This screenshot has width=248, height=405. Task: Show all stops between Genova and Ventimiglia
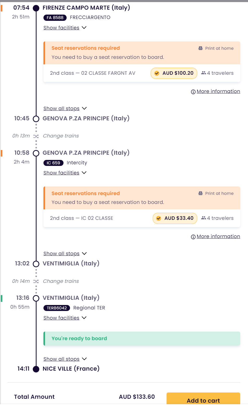65,253
